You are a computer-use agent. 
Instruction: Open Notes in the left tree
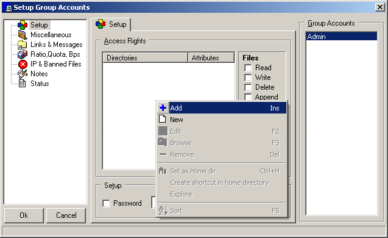coord(39,74)
